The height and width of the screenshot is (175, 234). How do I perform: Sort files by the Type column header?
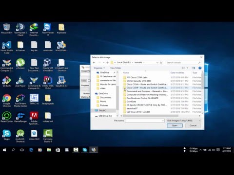tap(195, 72)
